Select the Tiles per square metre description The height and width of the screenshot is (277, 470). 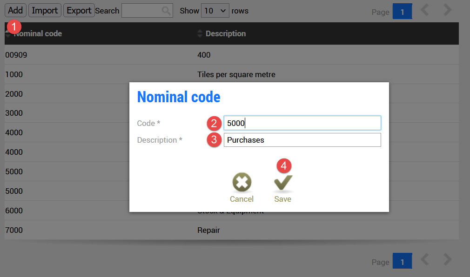pos(236,74)
